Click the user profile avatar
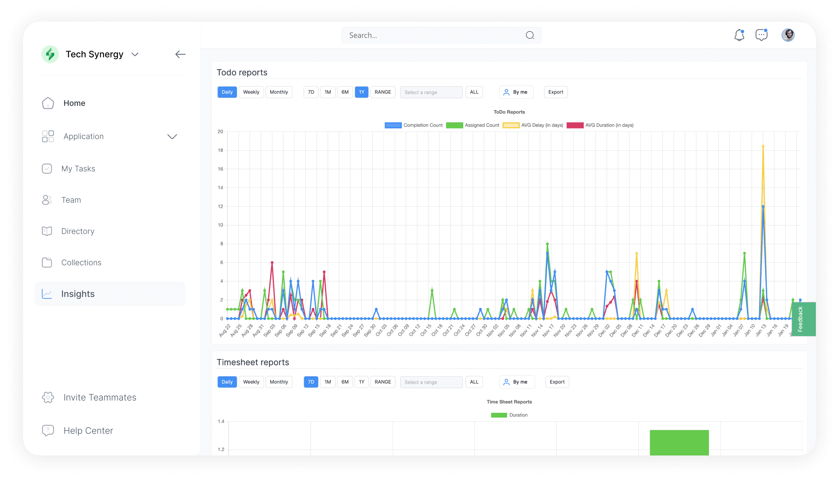Image resolution: width=839 pixels, height=480 pixels. click(x=788, y=35)
